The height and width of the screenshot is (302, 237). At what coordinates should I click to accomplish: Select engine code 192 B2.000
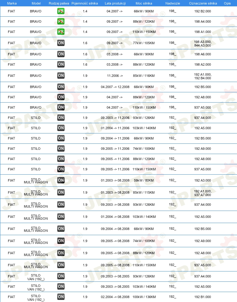(202, 11)
